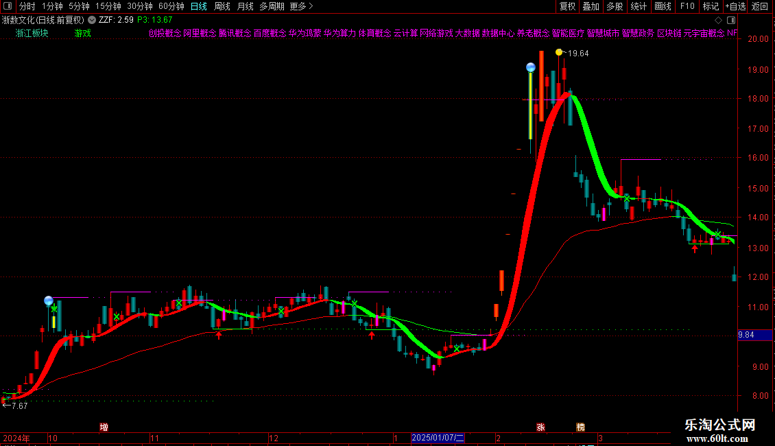Click the 榜 event marker on the timeline

click(581, 427)
